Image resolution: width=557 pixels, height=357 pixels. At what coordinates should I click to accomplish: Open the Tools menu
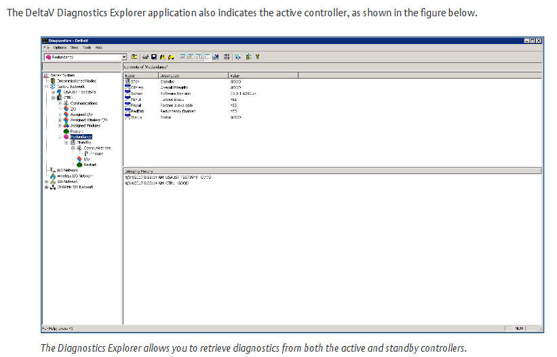[87, 47]
